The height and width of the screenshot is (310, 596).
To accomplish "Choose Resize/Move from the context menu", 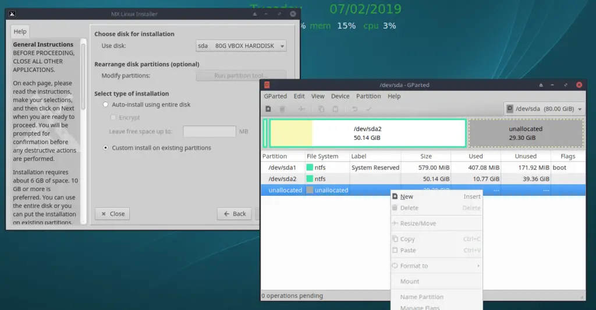I will pos(436,224).
